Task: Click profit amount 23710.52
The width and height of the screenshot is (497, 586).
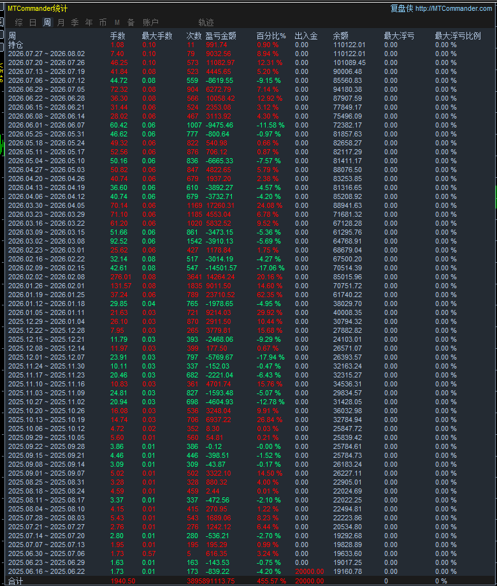Action: (220, 295)
